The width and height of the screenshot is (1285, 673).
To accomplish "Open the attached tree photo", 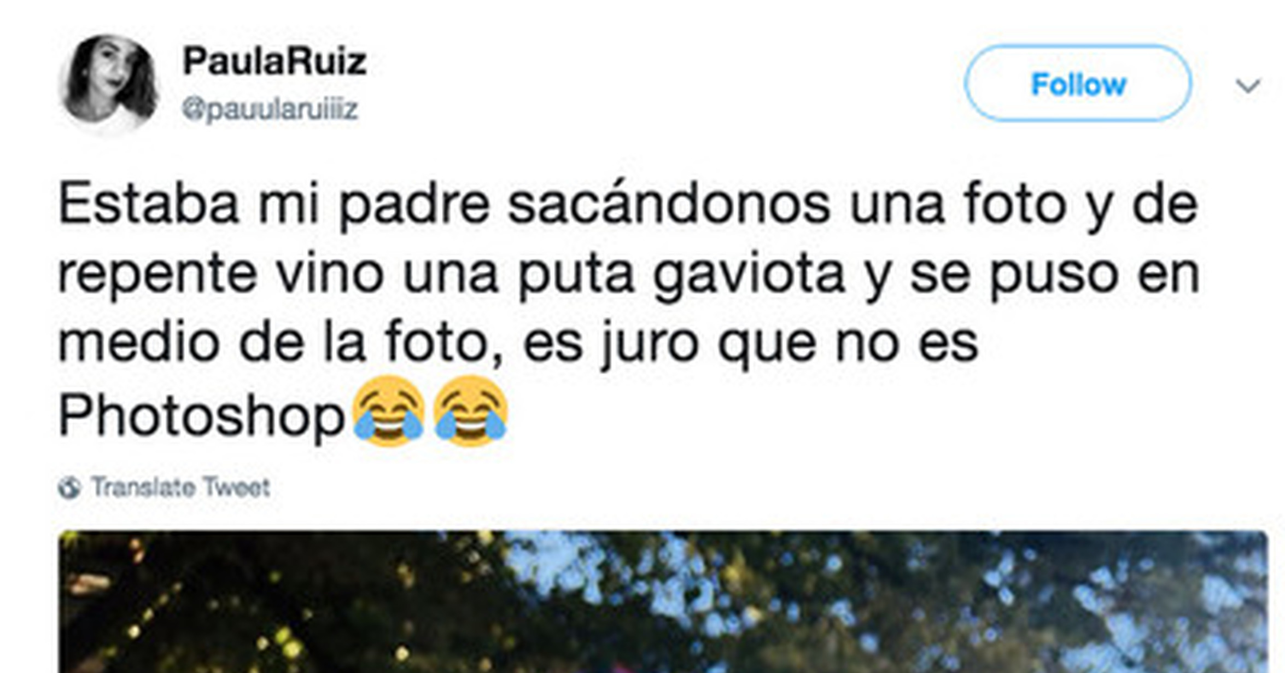I will 663,602.
